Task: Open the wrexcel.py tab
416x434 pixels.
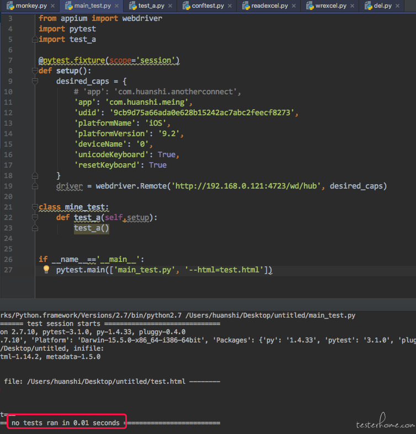Action: coord(330,6)
